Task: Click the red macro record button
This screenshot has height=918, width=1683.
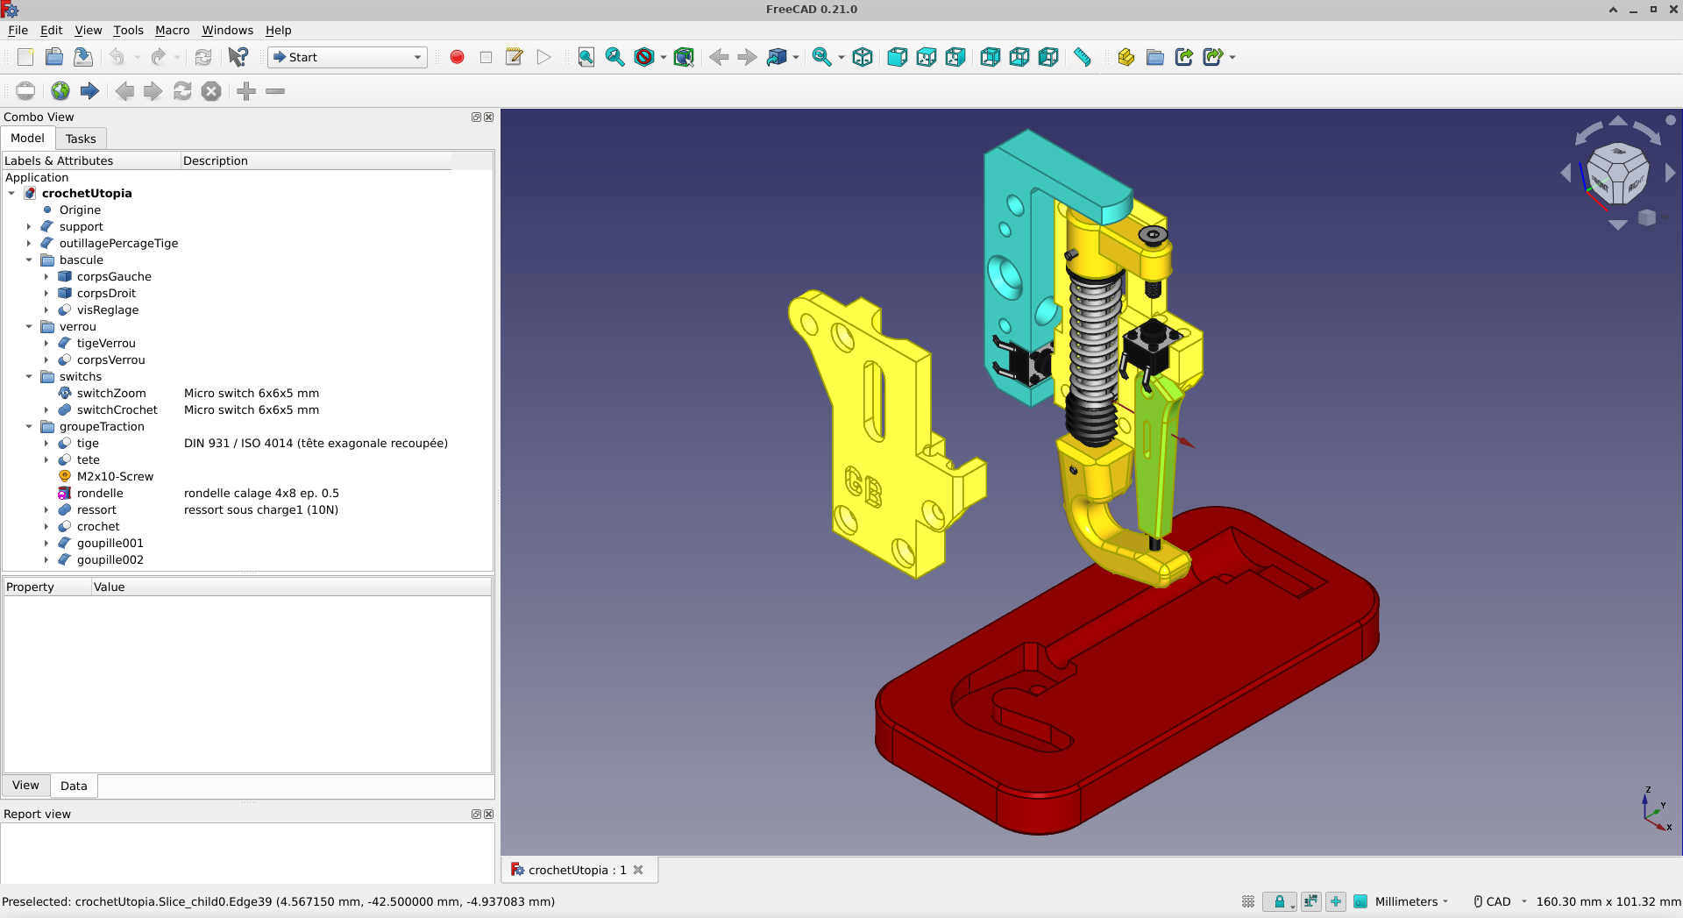Action: pyautogui.click(x=457, y=57)
